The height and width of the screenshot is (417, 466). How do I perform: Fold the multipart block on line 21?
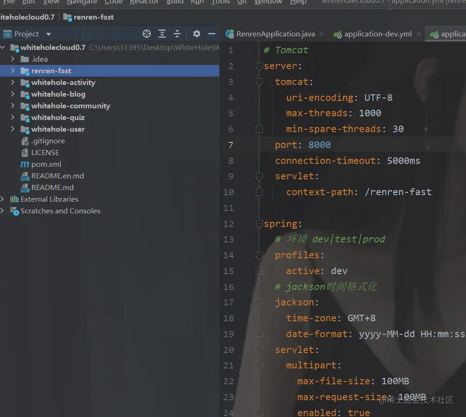point(259,365)
